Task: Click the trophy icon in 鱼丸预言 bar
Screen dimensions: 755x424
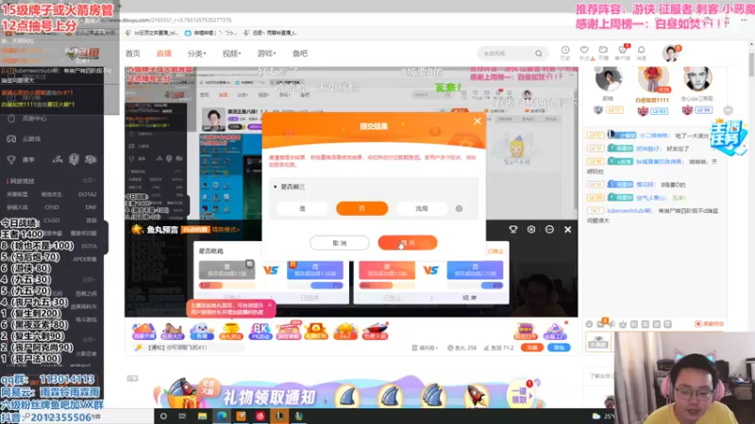Action: point(512,230)
